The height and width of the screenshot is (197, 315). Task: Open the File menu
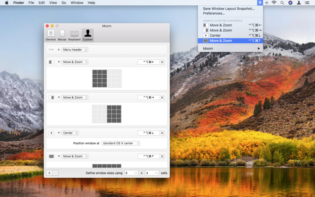(31, 2)
